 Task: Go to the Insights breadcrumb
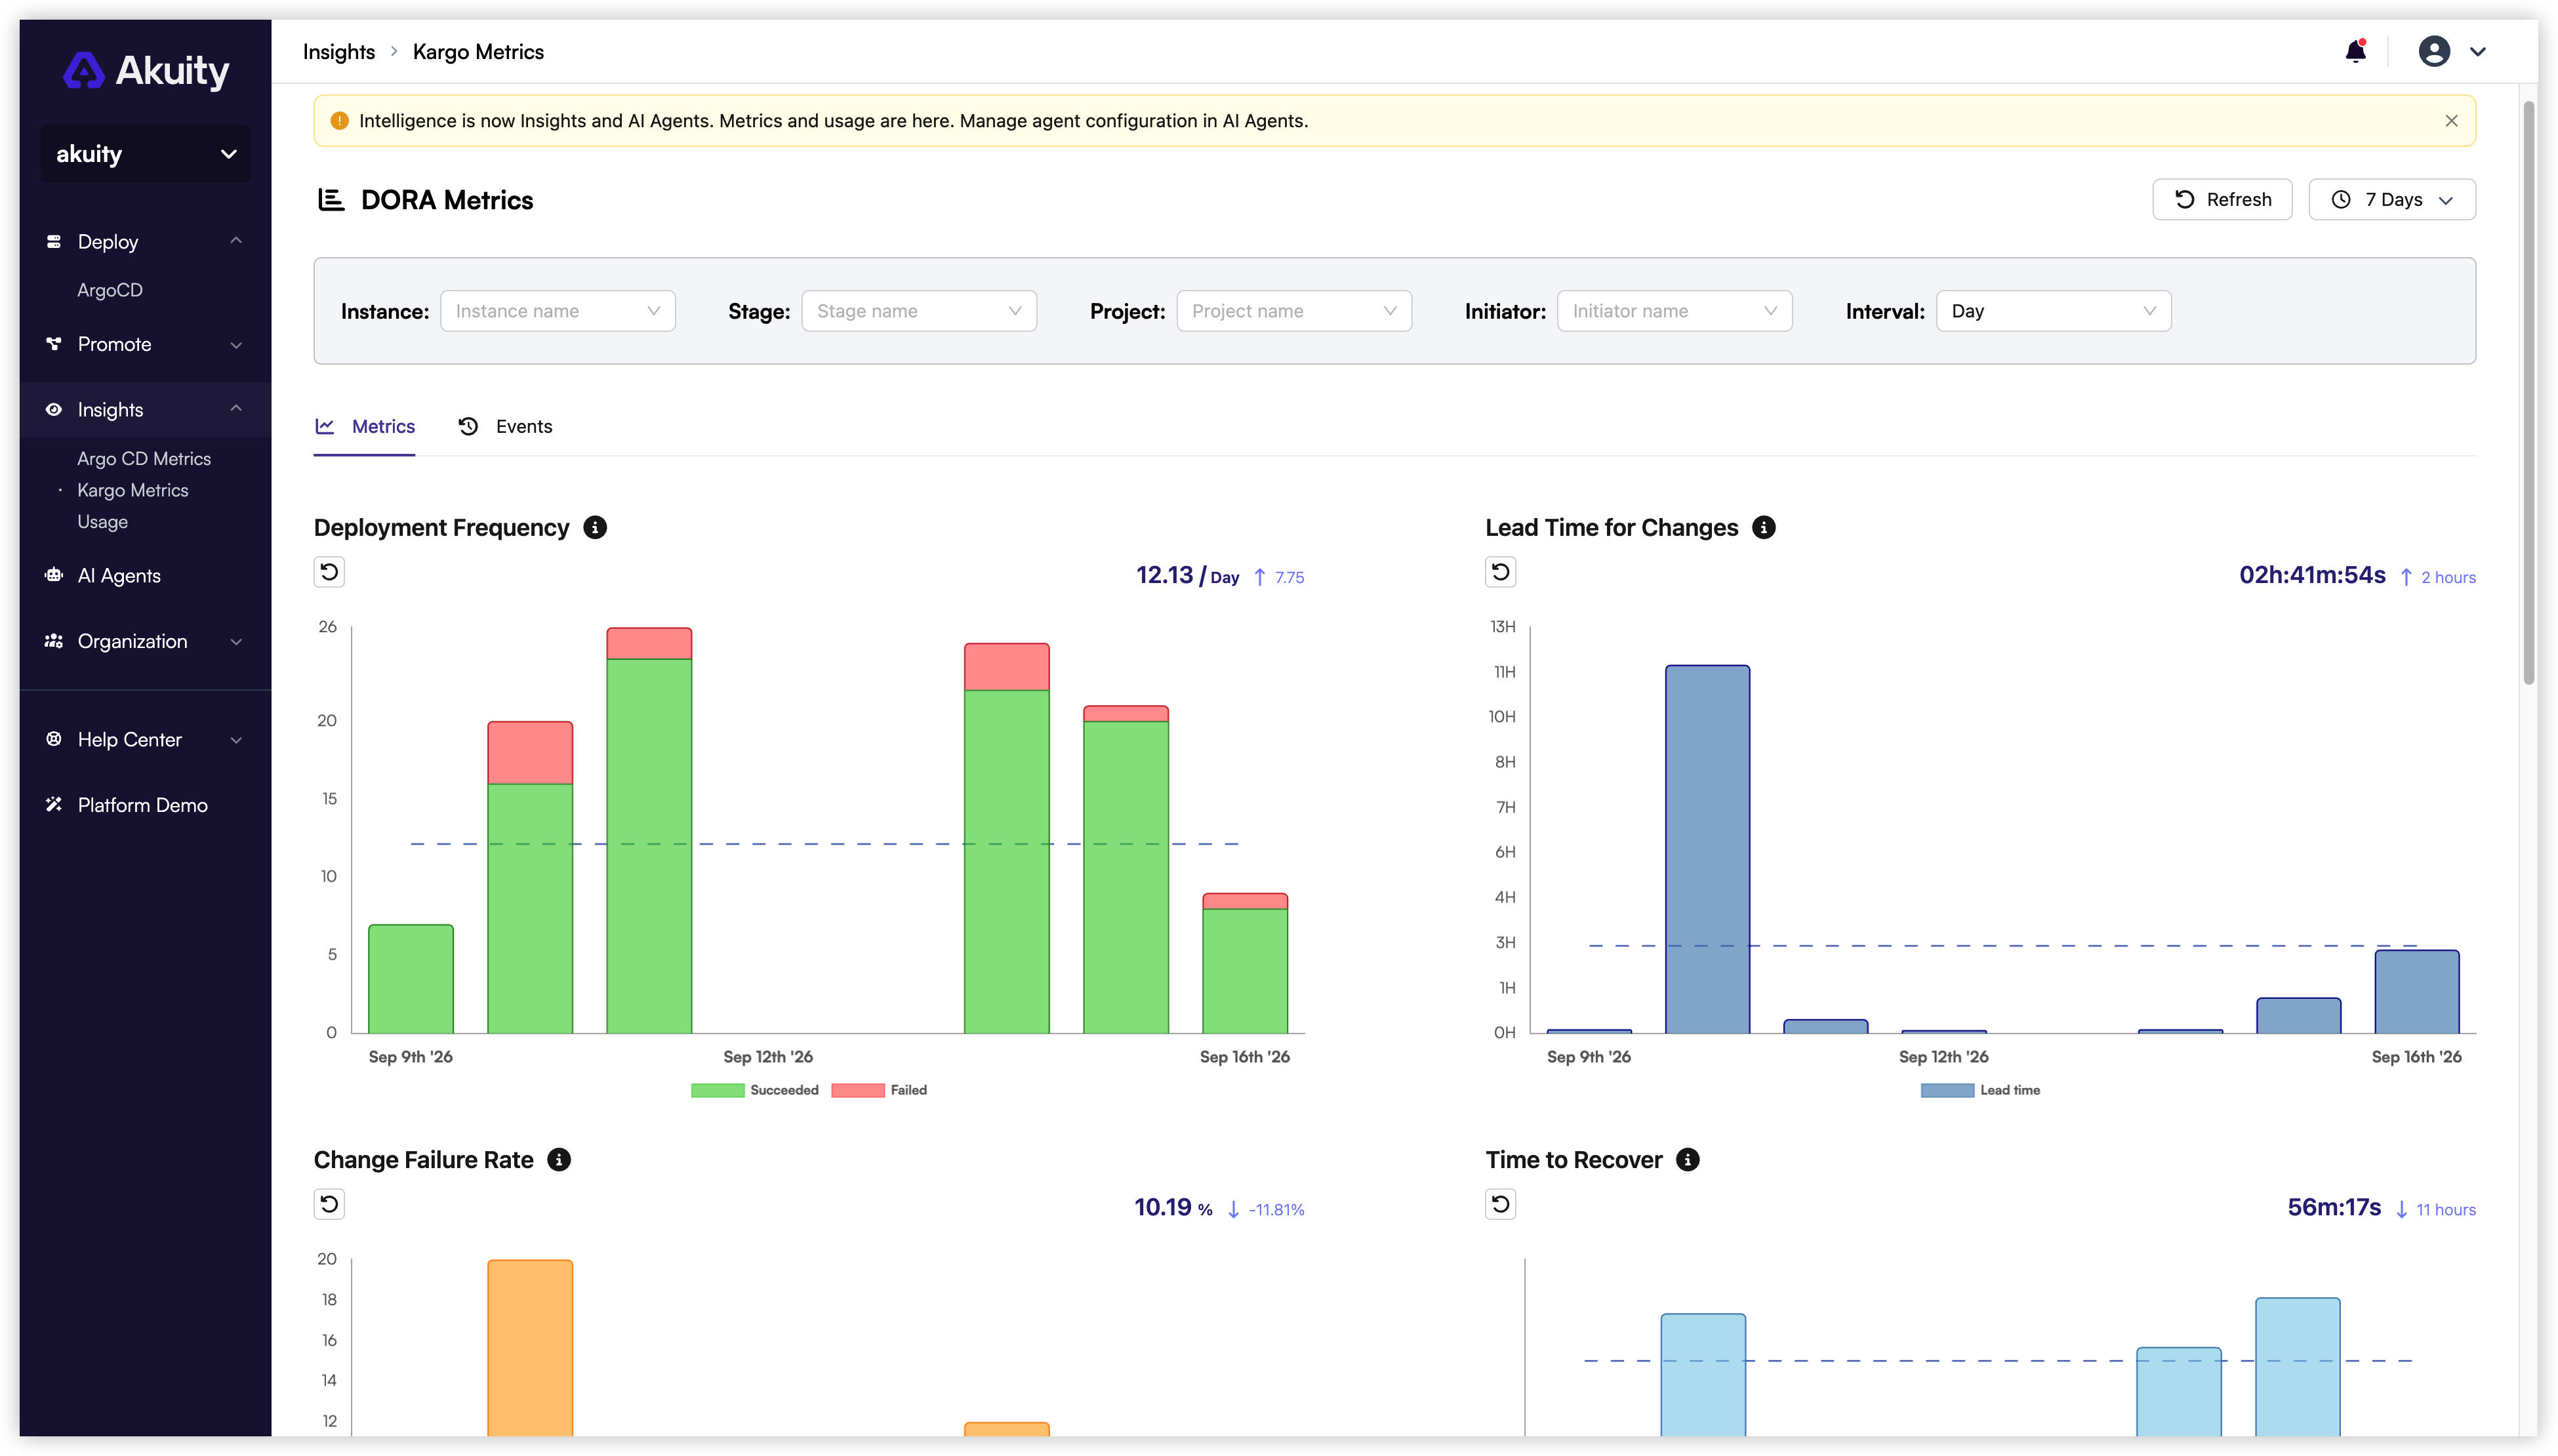[339, 52]
